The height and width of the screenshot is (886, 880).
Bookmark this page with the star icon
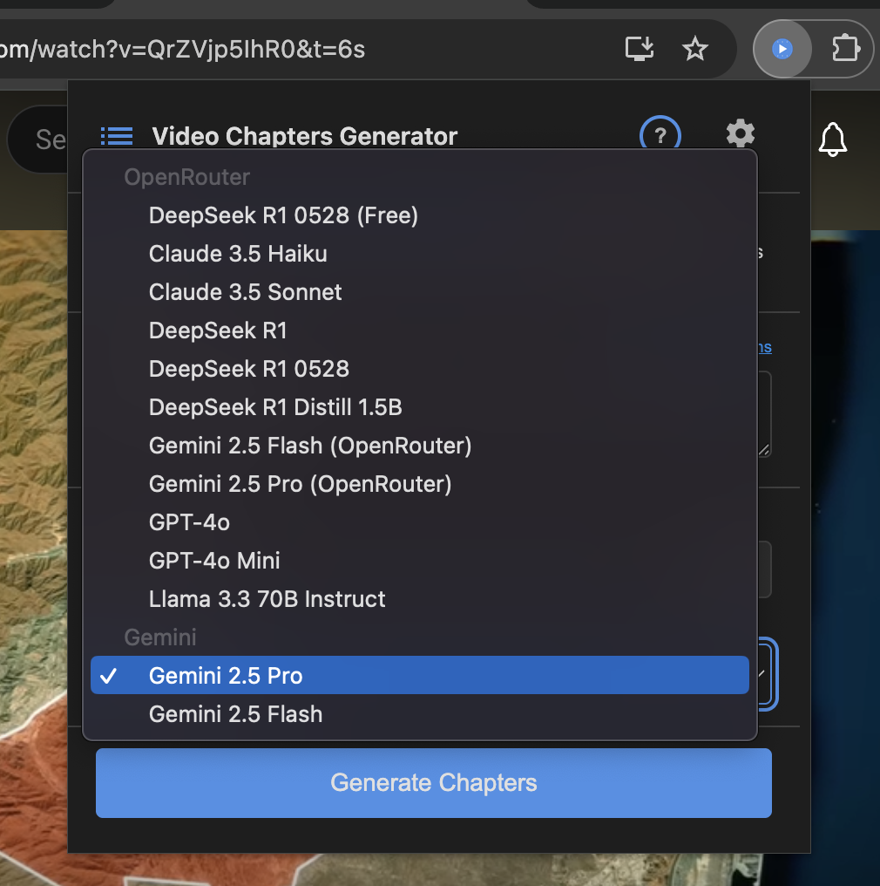[x=695, y=49]
